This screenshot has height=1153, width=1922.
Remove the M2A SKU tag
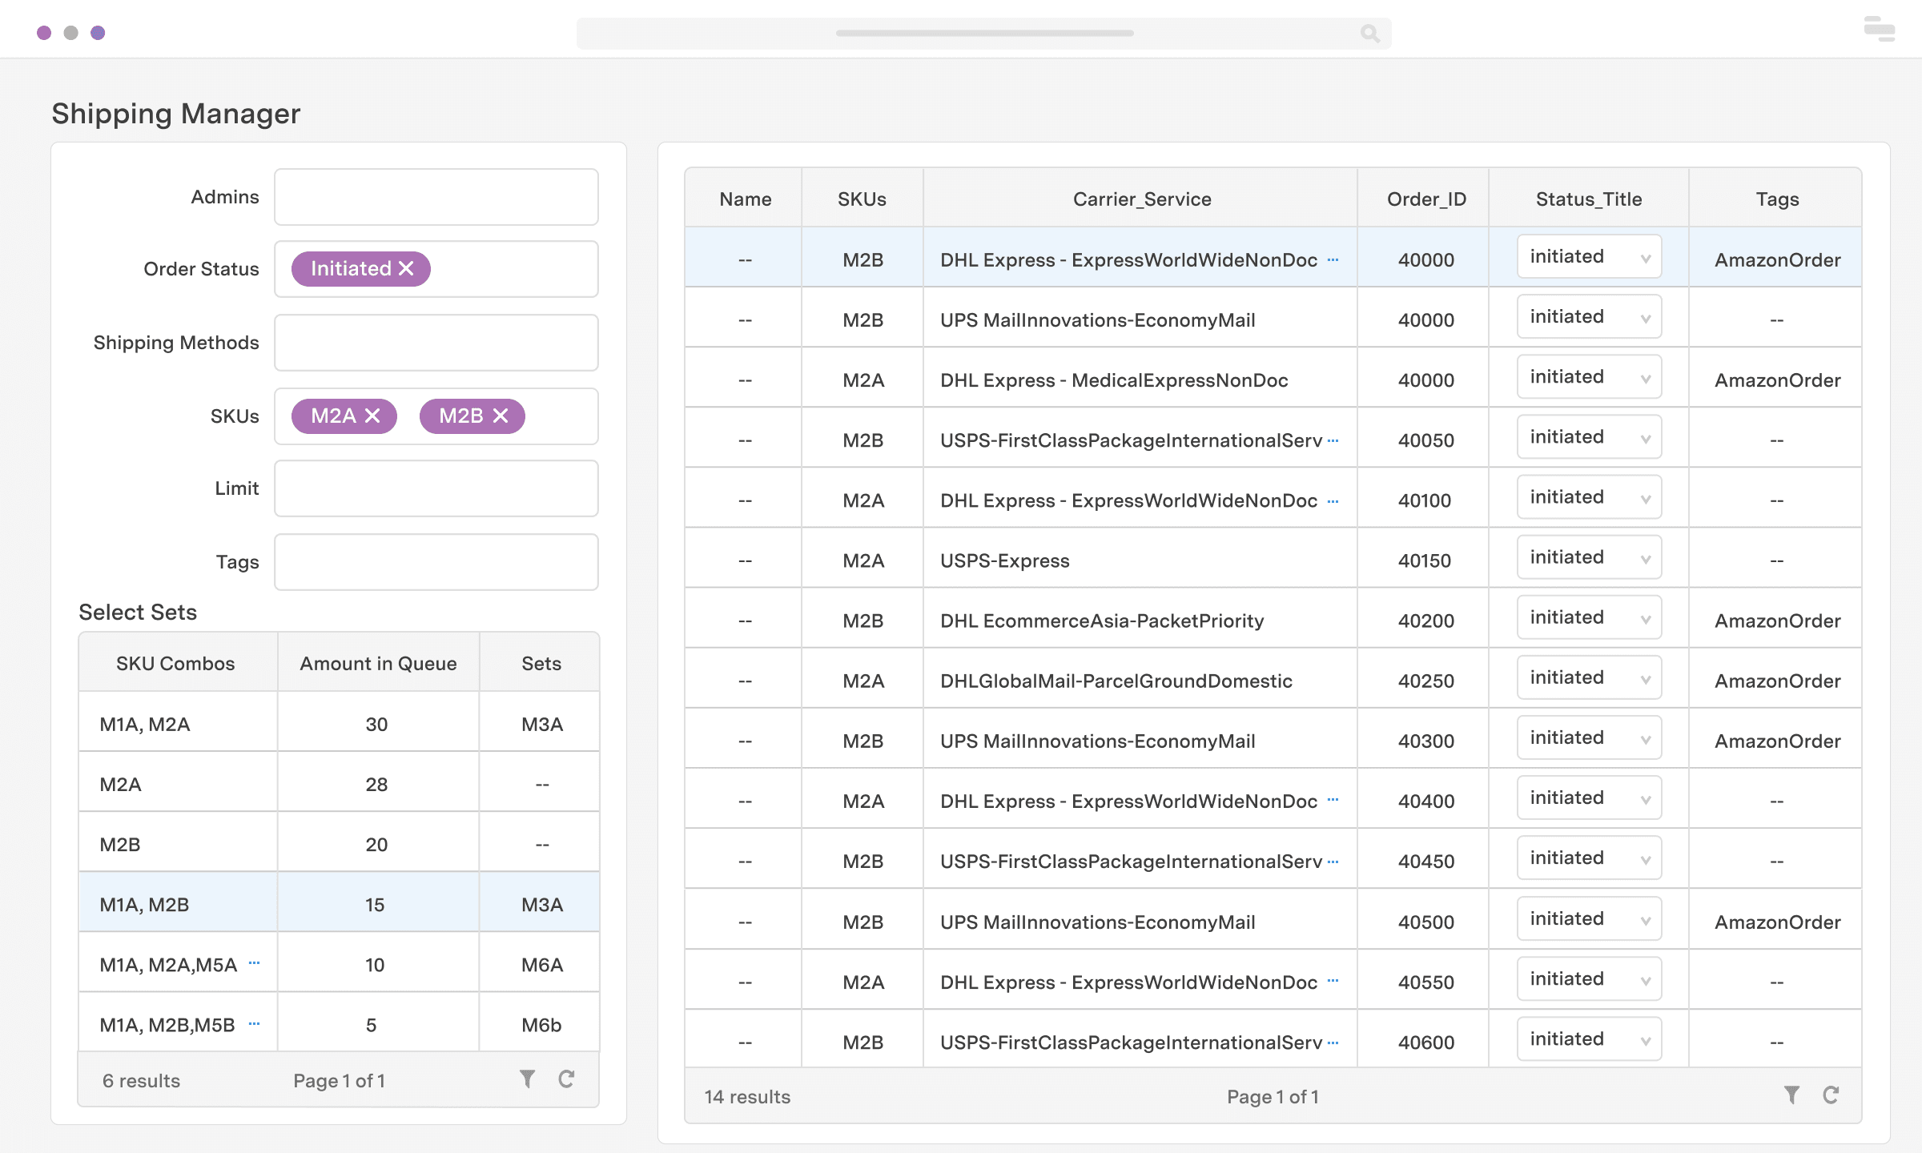pyautogui.click(x=372, y=416)
